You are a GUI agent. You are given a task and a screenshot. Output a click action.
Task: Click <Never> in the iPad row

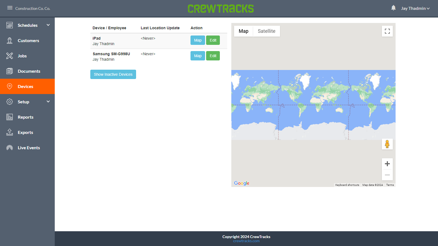click(x=148, y=38)
